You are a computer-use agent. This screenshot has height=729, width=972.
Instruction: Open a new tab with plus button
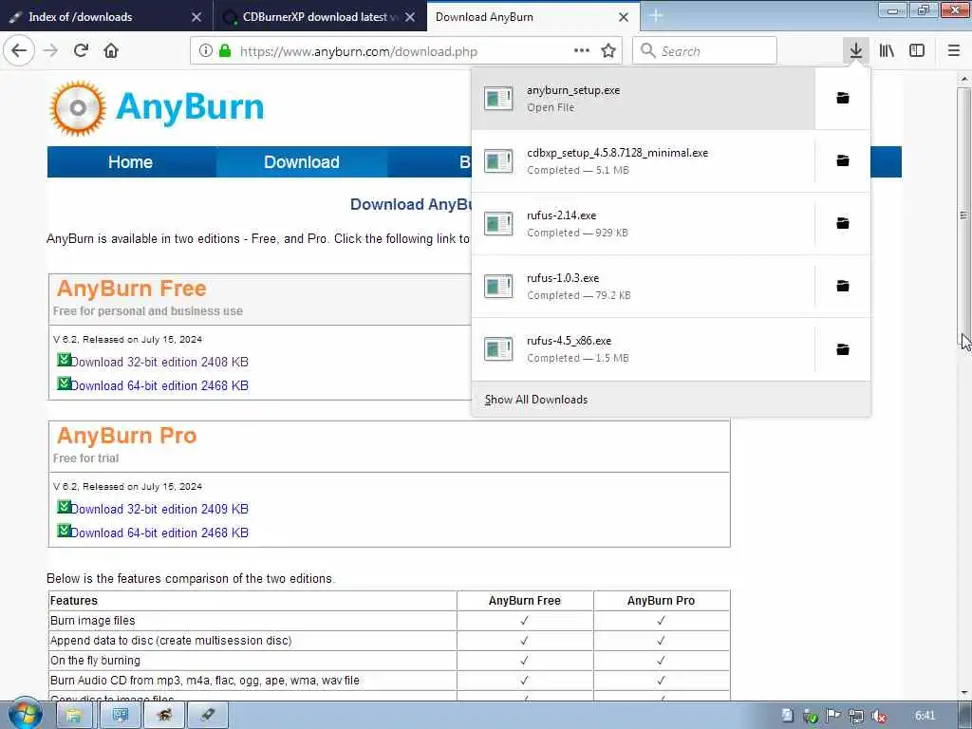(656, 17)
